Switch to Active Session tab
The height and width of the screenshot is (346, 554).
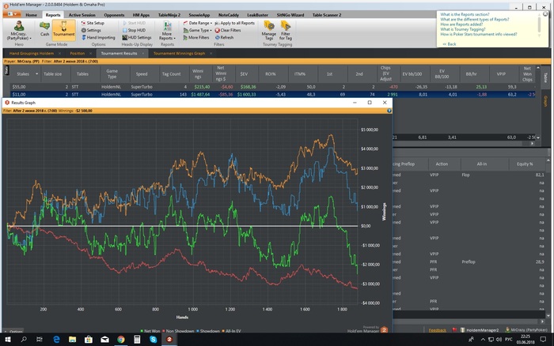(82, 15)
